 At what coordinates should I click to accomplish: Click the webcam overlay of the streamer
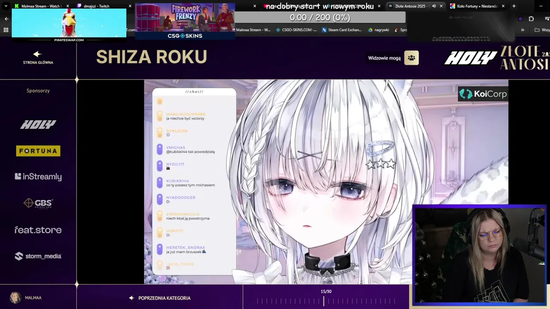coord(479,256)
